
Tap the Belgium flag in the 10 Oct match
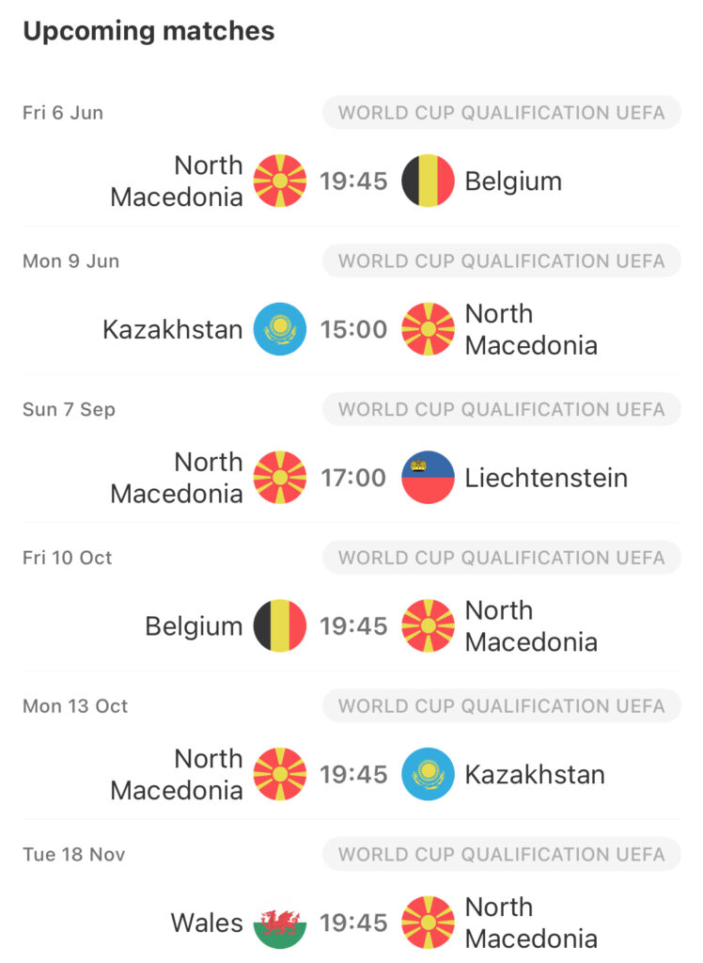pos(280,625)
